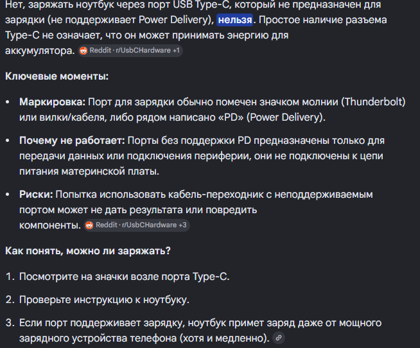
Task: Click the «Как понять, можно ли заряжать?» heading
Action: [x=88, y=251]
